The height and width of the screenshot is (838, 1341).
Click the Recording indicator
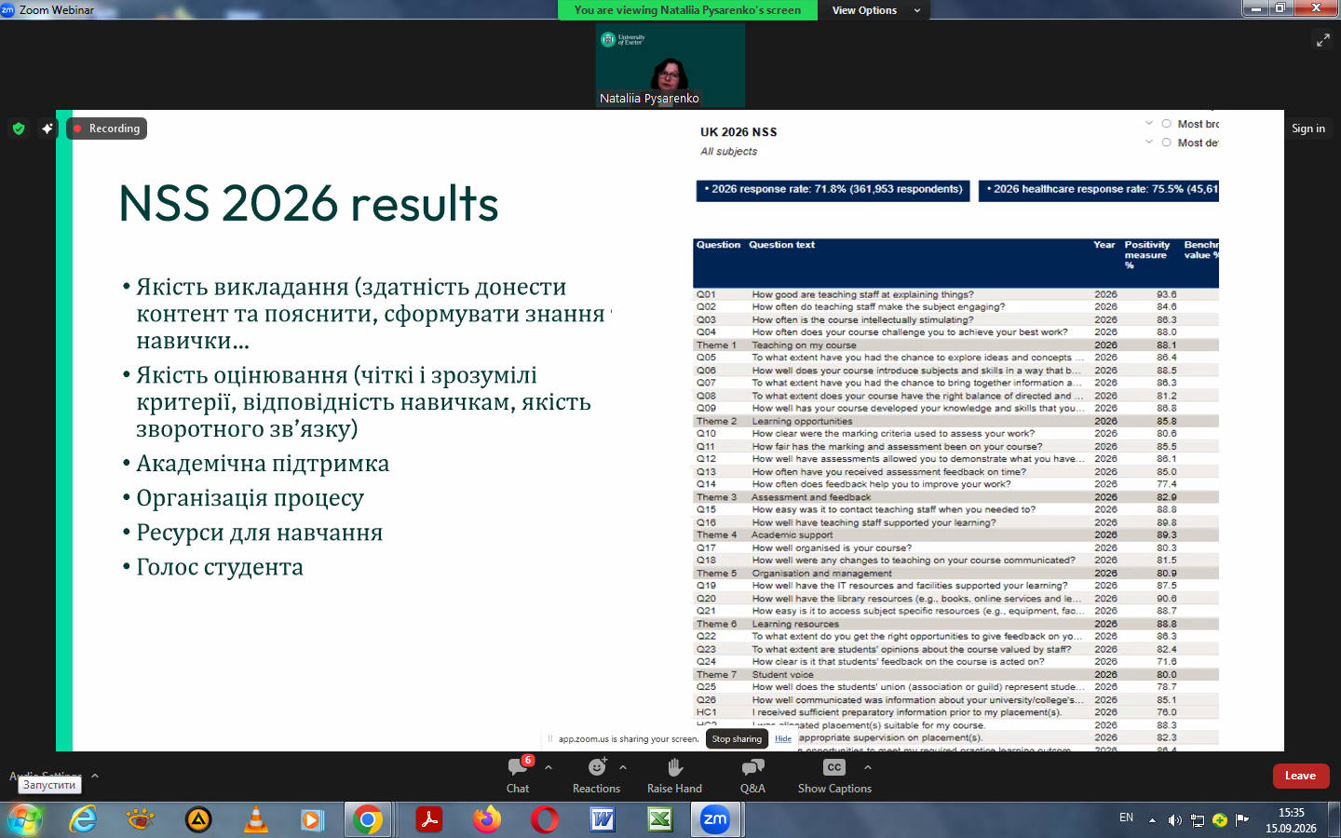(x=106, y=128)
